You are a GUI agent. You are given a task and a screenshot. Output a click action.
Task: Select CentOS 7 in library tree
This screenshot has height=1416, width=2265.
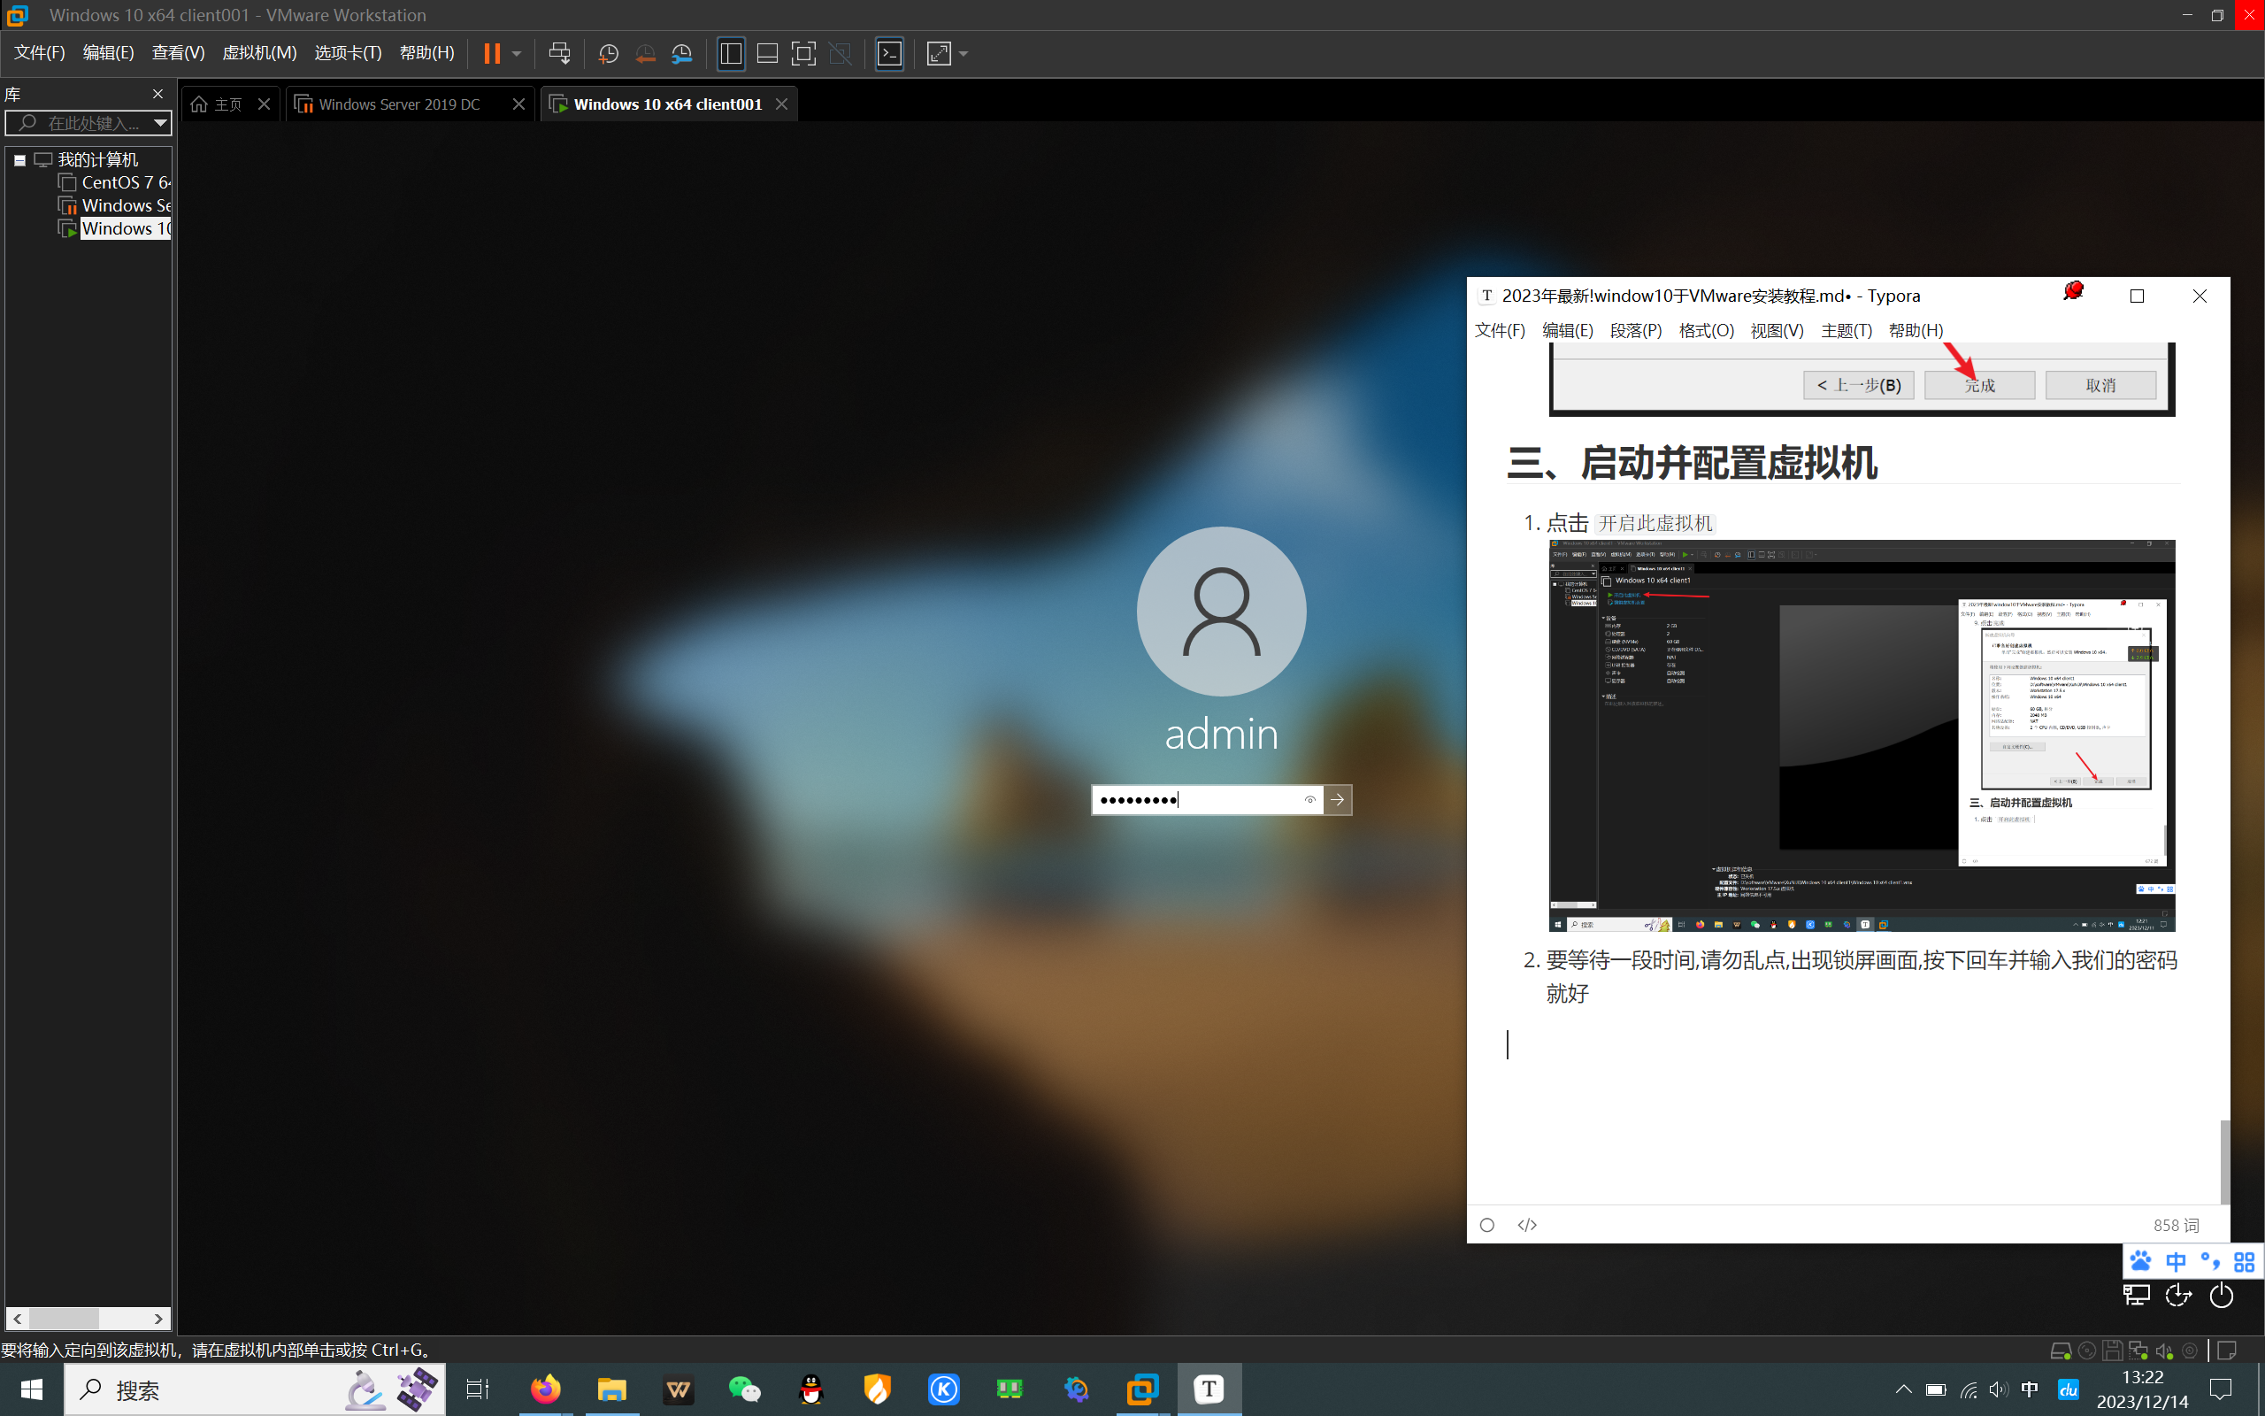click(x=125, y=182)
